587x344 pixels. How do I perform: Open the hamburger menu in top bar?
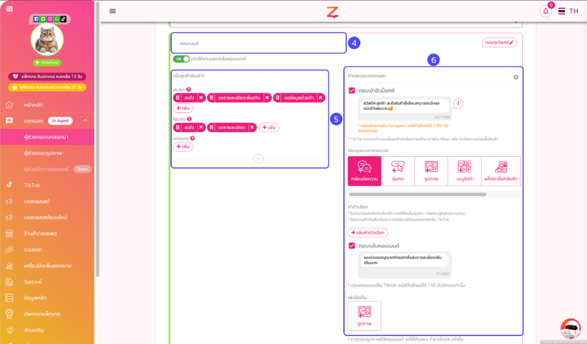pyautogui.click(x=112, y=11)
